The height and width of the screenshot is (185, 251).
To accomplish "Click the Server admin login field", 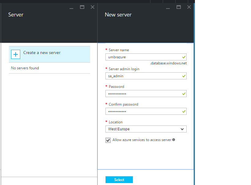I will tap(146, 76).
